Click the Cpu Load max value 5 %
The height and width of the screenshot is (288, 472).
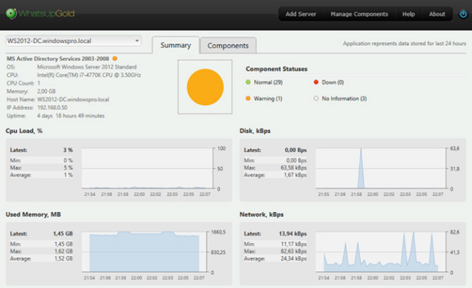68,168
